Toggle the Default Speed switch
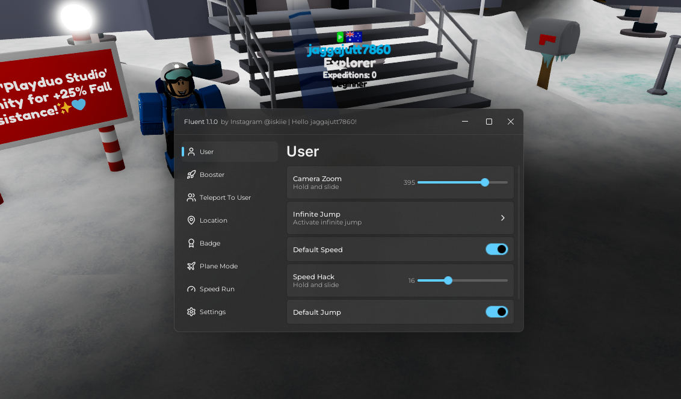The width and height of the screenshot is (681, 399). (496, 249)
